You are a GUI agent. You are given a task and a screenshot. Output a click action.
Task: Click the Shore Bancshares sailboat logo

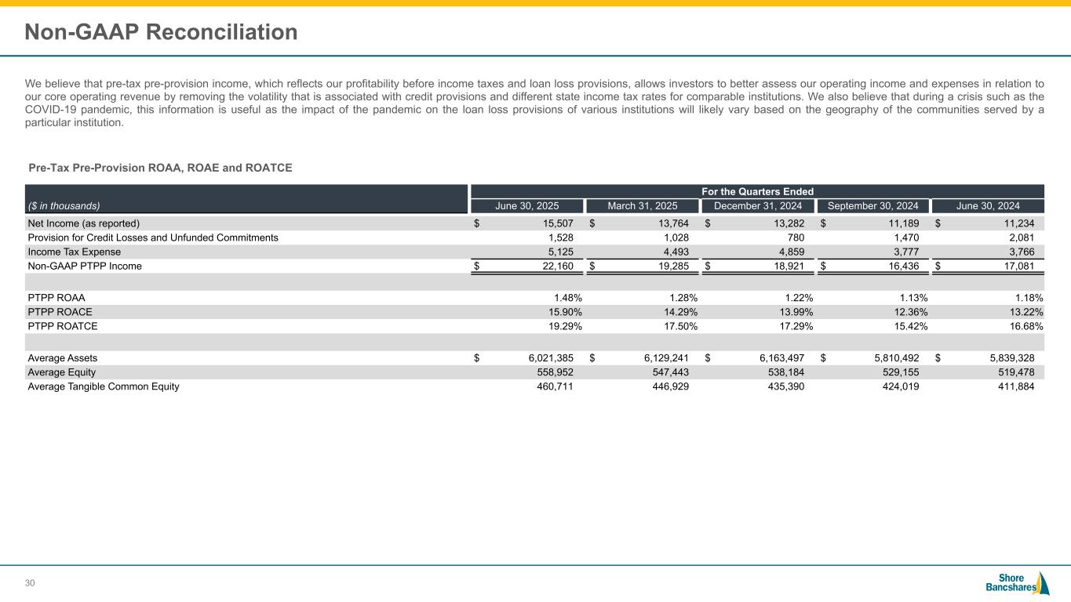click(1017, 583)
